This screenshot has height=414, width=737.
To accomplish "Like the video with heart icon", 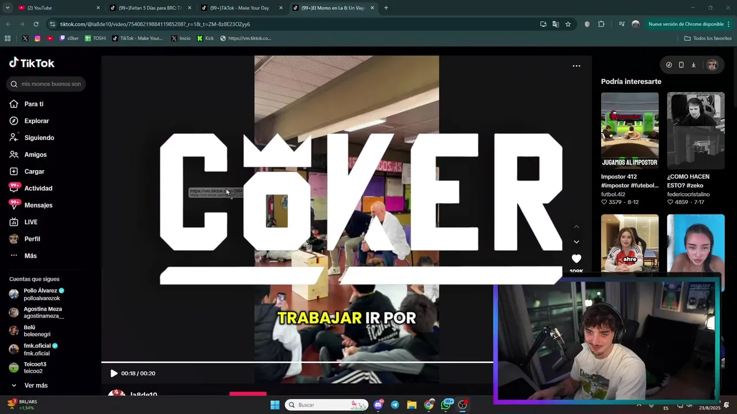I will [x=576, y=259].
